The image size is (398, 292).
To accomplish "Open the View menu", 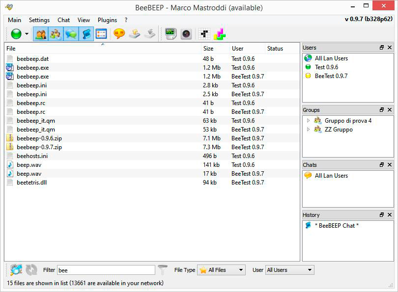I will pyautogui.click(x=84, y=20).
